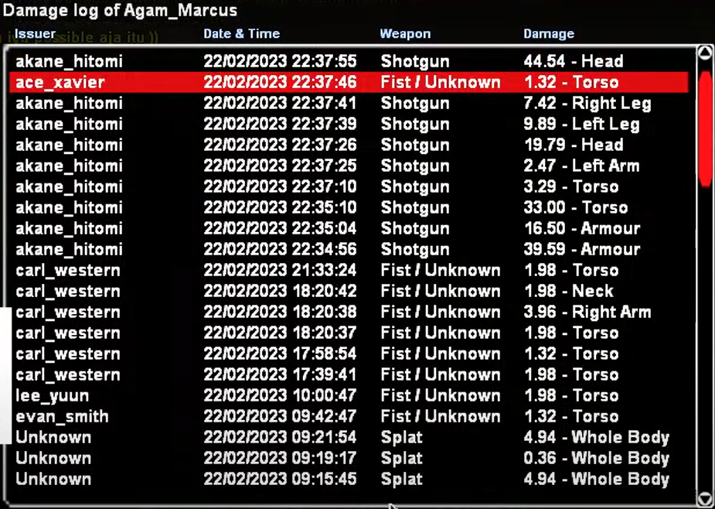Select the row with 3.96 - Right Arm
The height and width of the screenshot is (509, 715).
point(349,313)
